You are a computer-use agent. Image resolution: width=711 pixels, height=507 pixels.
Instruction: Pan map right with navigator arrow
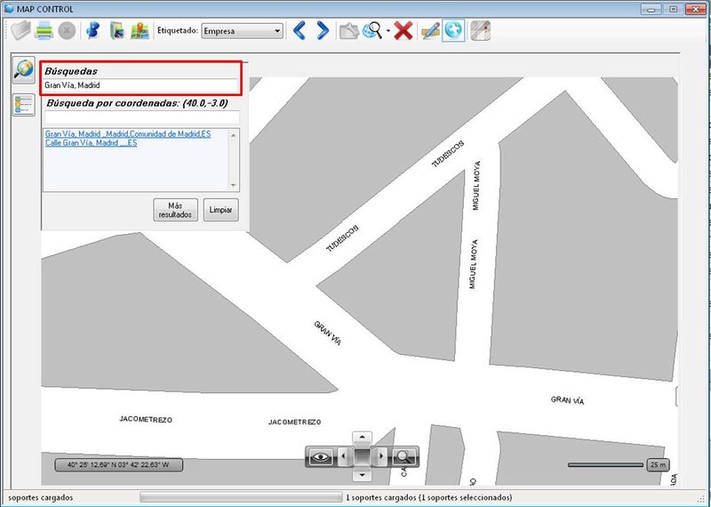381,456
